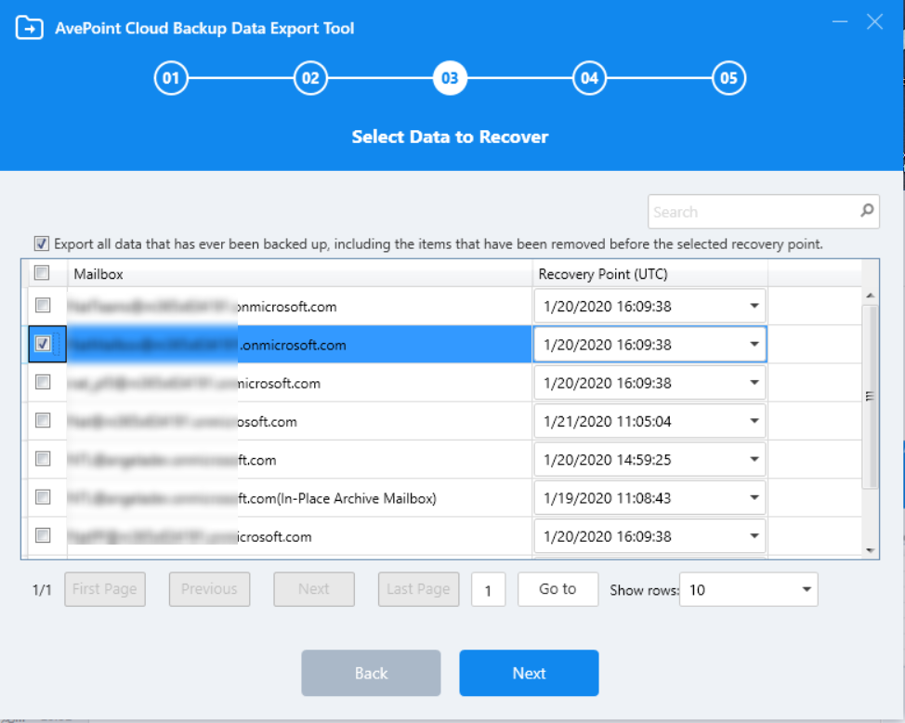Click the AvePoint export tool logo icon
905x723 pixels.
(29, 29)
